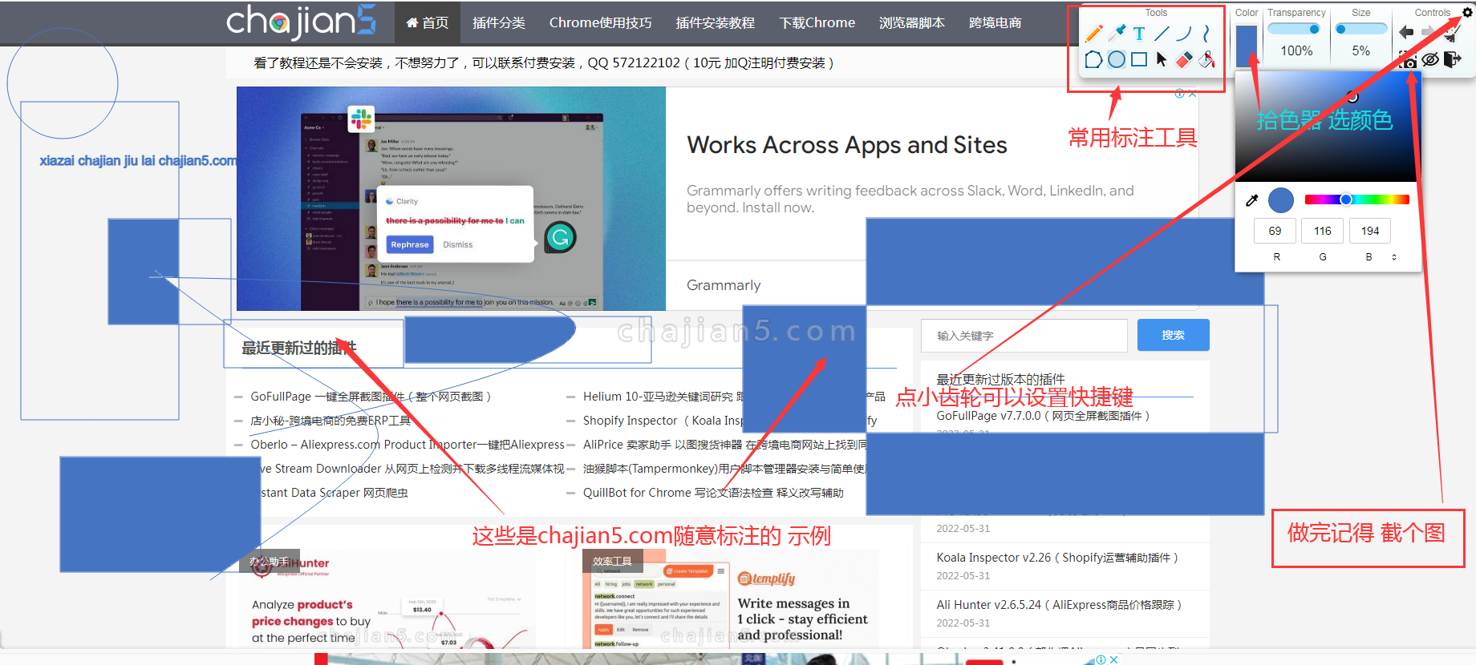This screenshot has height=665, width=1476.
Task: Click the G value field showing 116
Action: pos(1323,231)
